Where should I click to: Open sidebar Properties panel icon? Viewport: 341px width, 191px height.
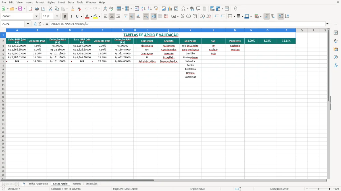[x=336, y=33]
